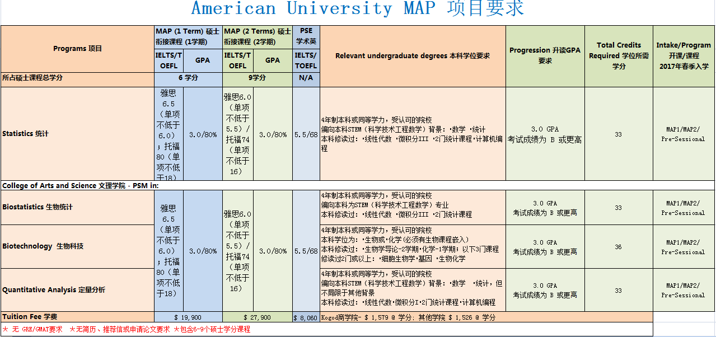Click the $ 19,900 tuition cell
The height and width of the screenshot is (337, 716).
pos(188,317)
